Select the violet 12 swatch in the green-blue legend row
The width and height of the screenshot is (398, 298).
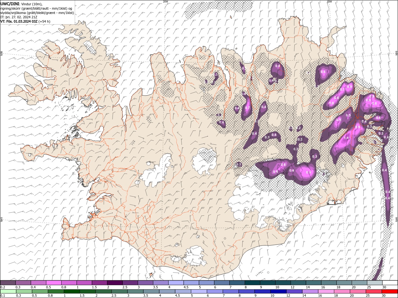point(294,291)
